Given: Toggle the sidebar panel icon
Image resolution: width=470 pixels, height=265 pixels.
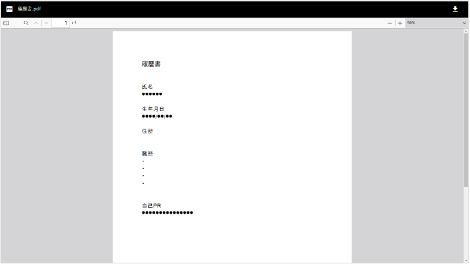Looking at the screenshot, I should tap(6, 23).
